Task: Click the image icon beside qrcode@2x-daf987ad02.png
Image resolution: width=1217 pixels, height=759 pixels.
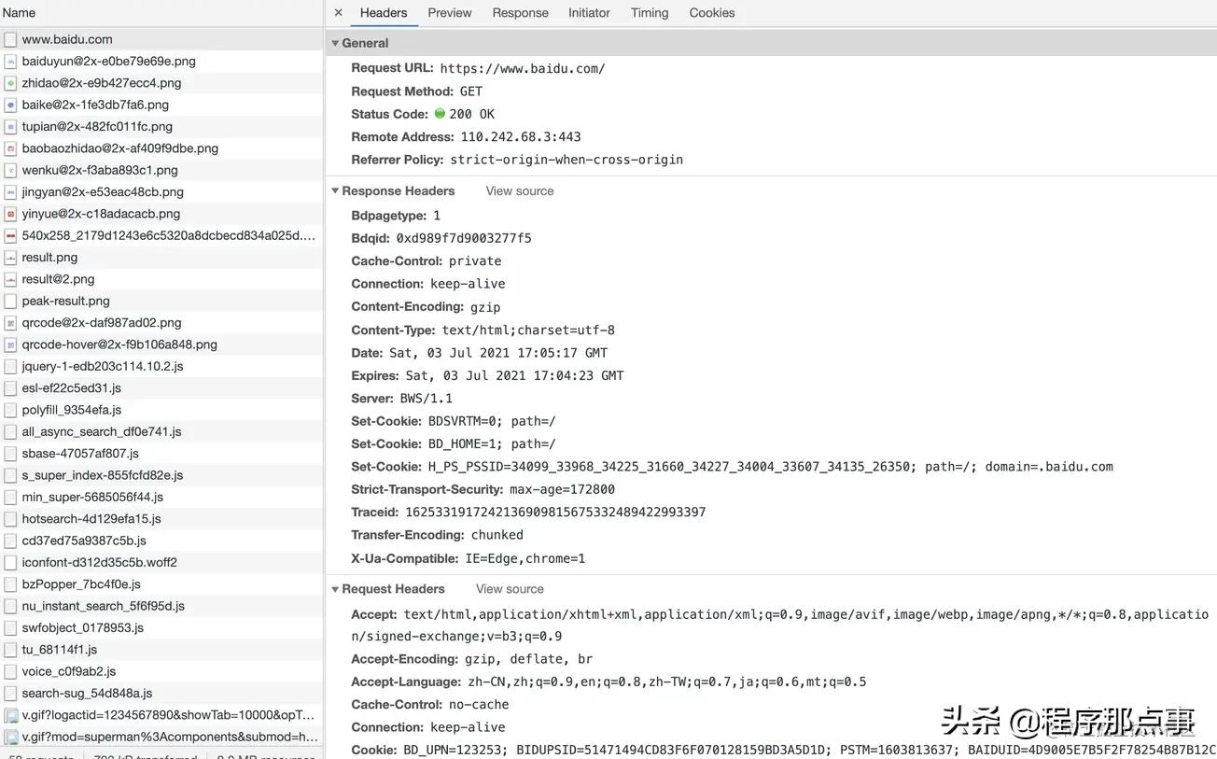Action: 10,322
